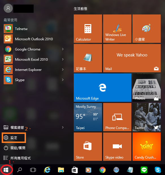The image size is (165, 175).
Task: Open 檔案總管 File Explorer entry
Action: [14, 127]
